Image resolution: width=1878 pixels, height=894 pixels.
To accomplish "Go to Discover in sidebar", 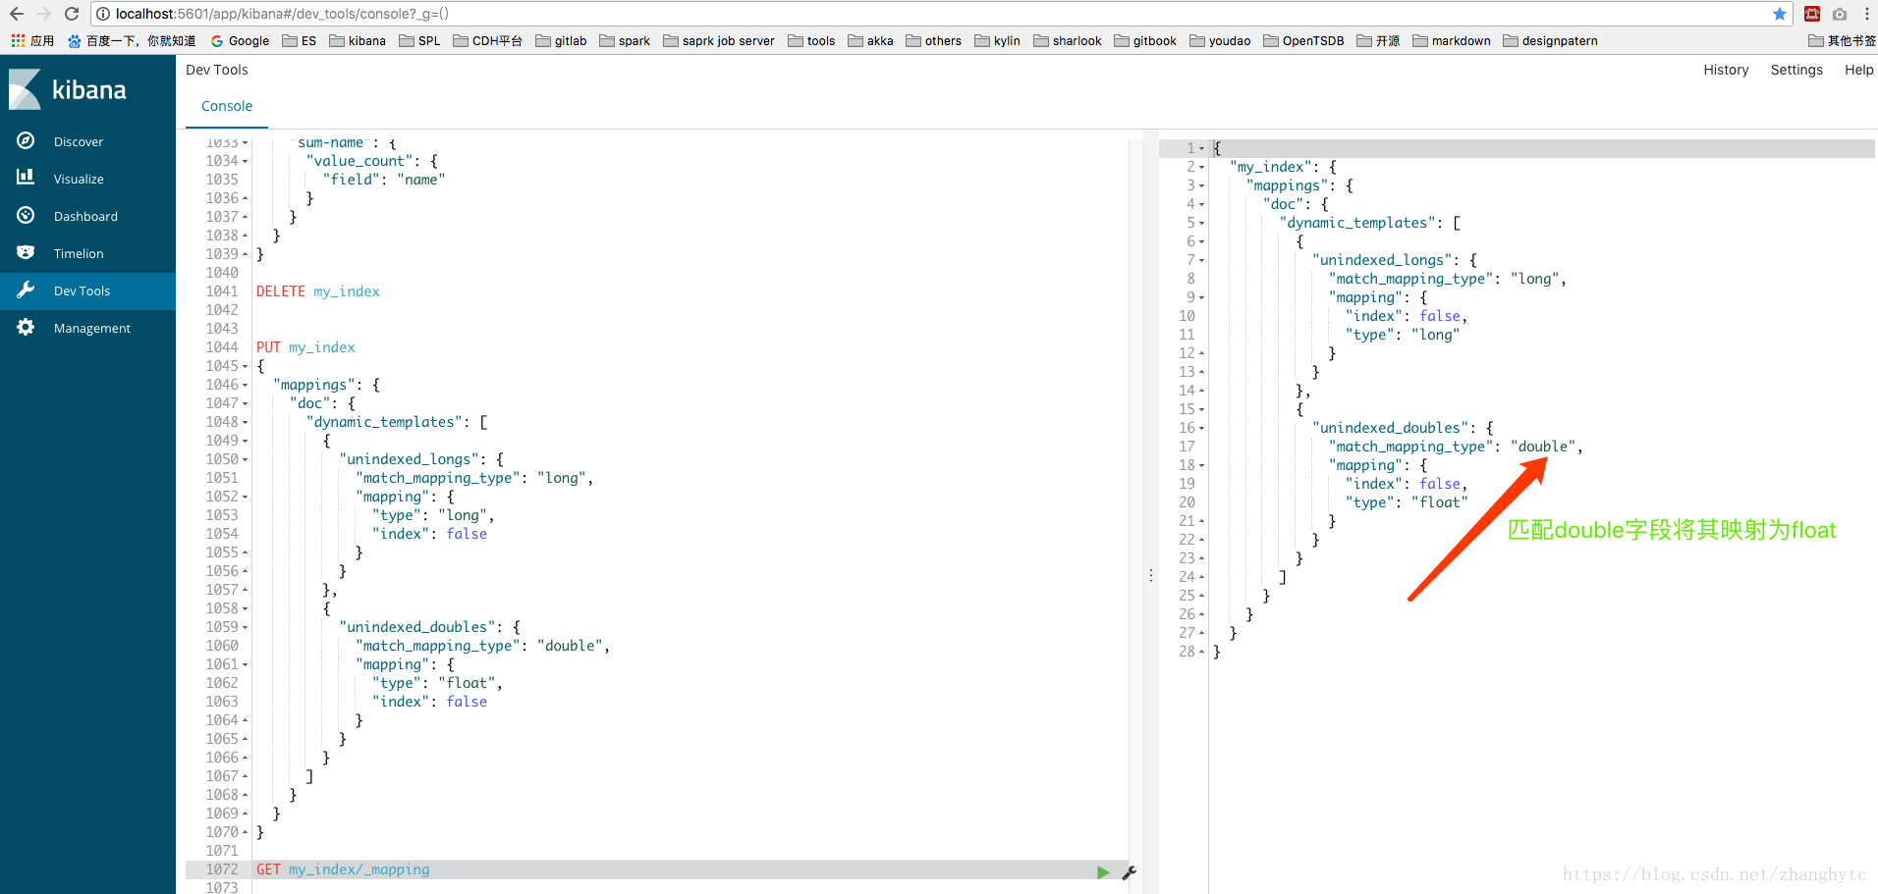I will coord(79,141).
